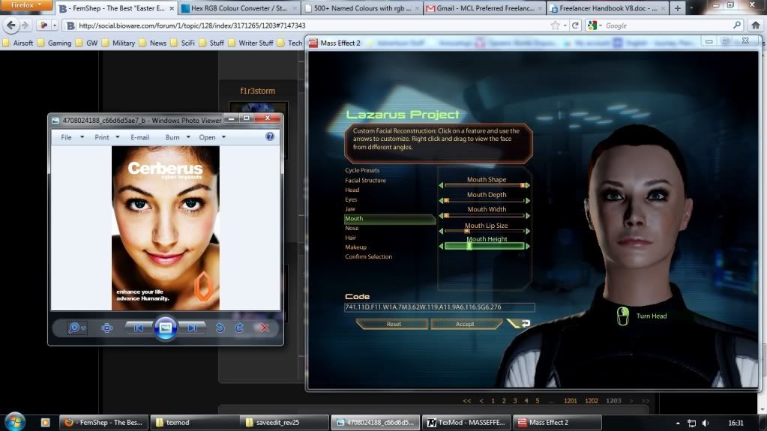Reload the page with the refresh icon
Screen dimensions: 767x431
point(575,25)
